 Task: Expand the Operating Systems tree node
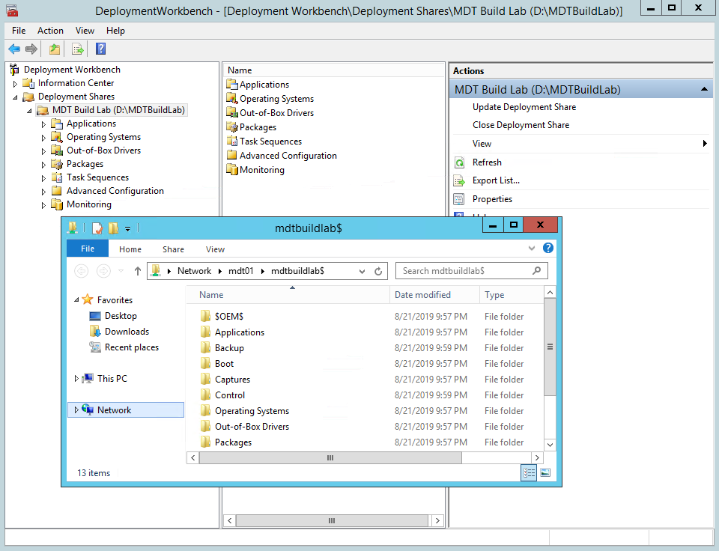44,136
